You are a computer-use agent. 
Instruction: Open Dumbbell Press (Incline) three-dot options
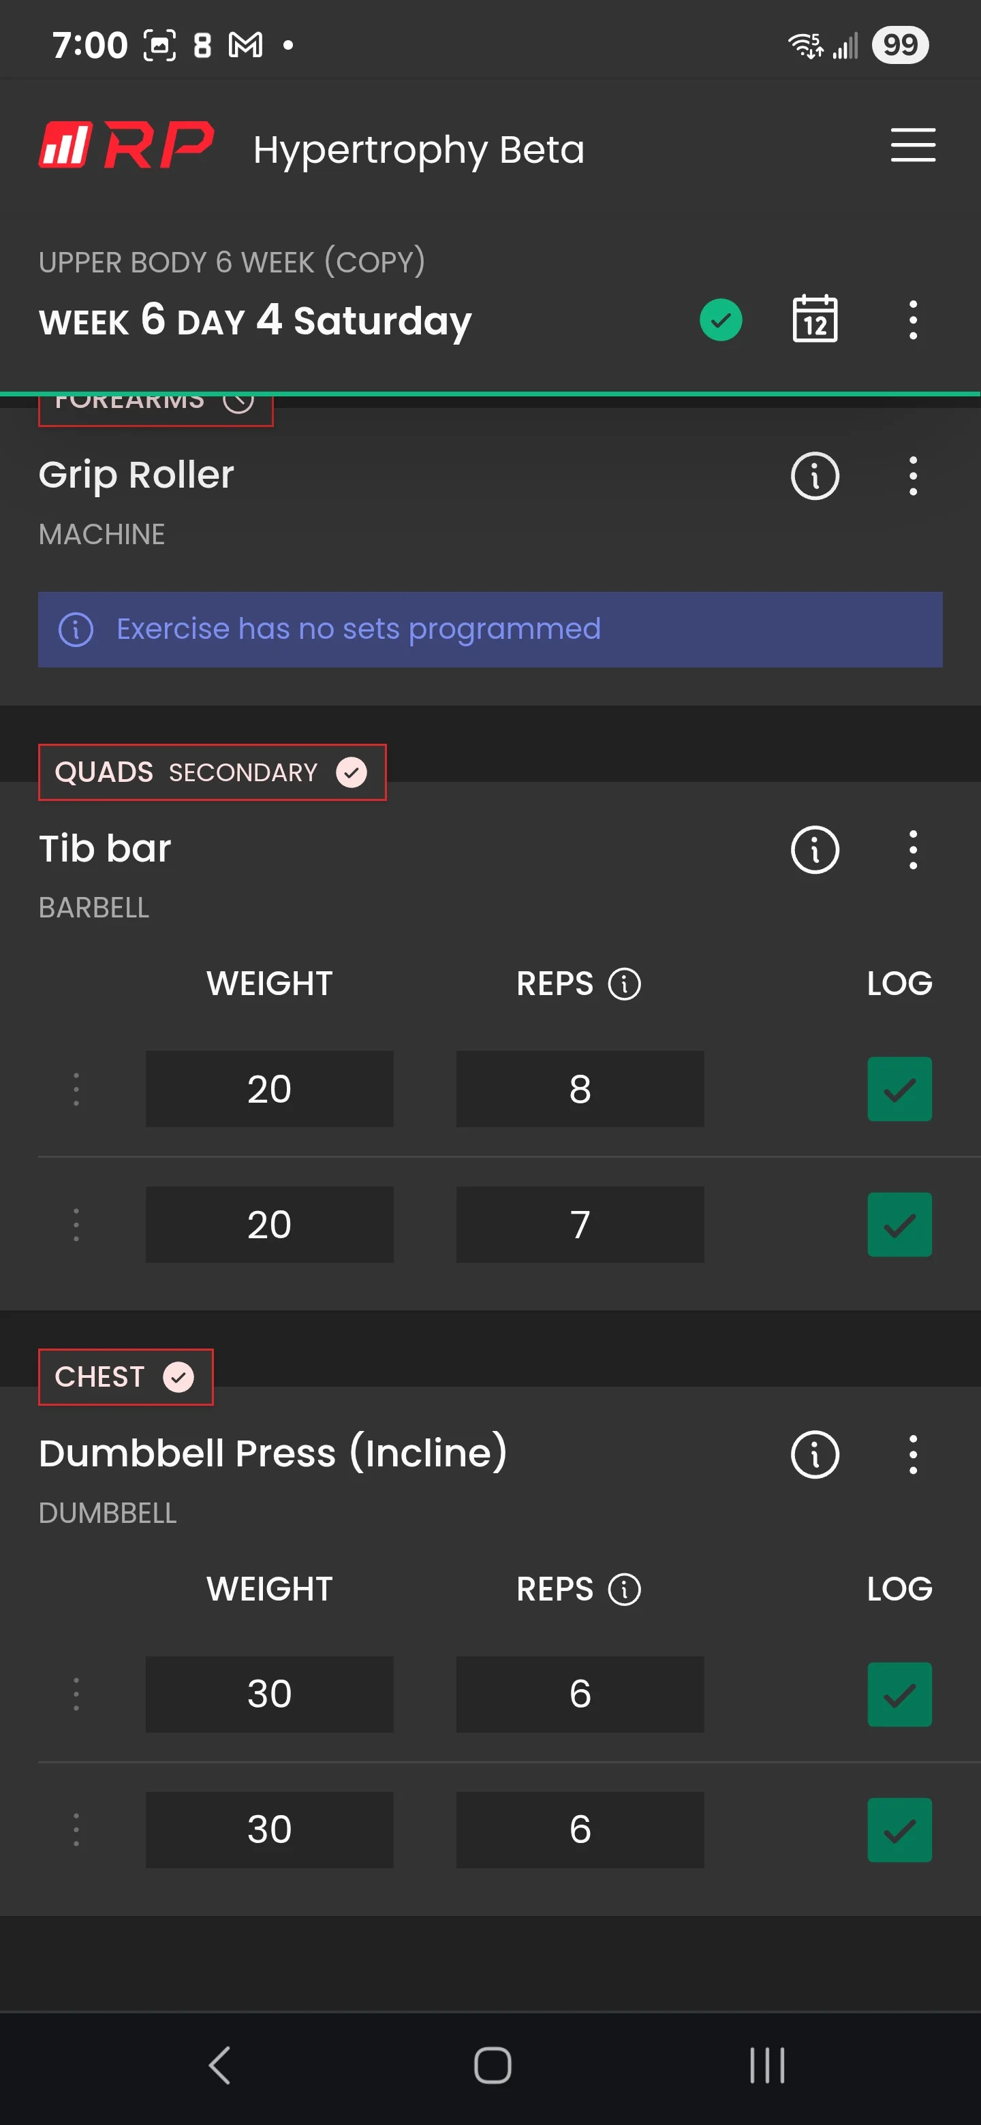coord(912,1454)
